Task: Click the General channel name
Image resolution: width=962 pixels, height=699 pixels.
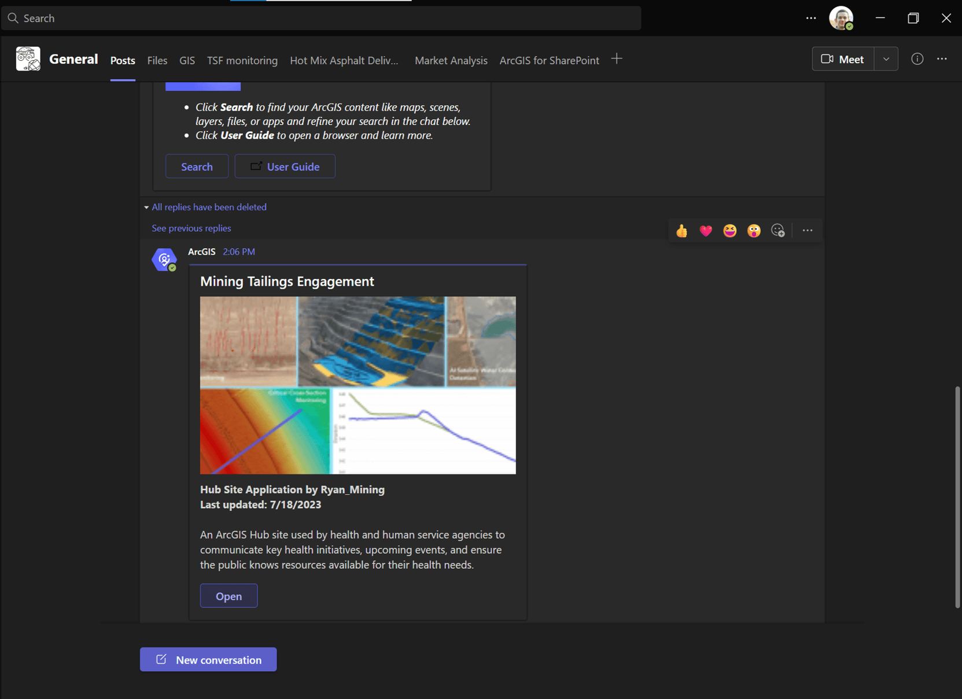Action: (73, 59)
